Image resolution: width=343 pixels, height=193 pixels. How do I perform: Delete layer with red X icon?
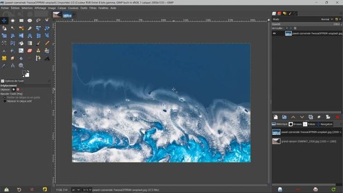point(338,117)
